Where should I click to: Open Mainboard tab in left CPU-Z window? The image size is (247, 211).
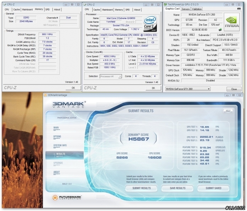pos(27,10)
